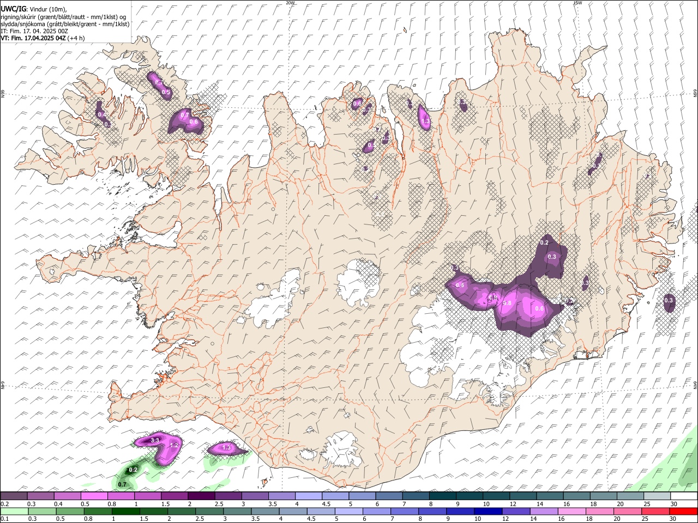The image size is (698, 523).
Task: Click the 'slydda/snjókoma' legend description line
Action: [x=65, y=23]
